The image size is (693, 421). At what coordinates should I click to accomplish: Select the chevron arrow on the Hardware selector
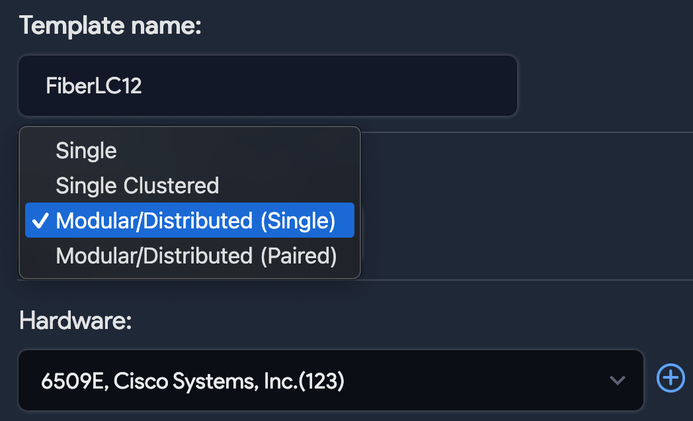pos(618,380)
